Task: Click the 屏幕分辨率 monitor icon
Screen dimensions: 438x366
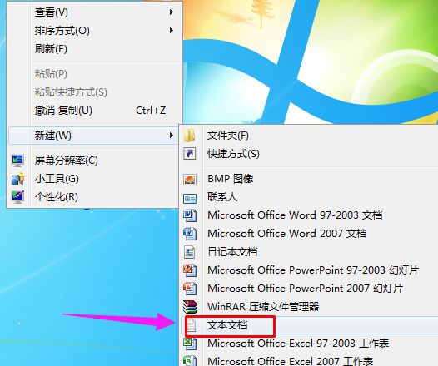Action: point(17,161)
